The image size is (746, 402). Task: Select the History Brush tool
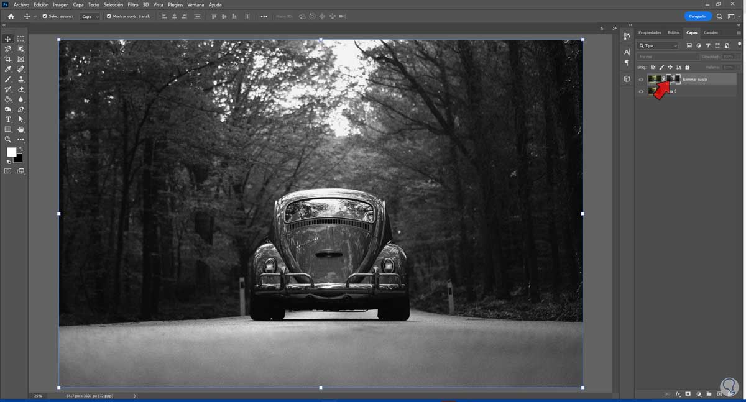(x=8, y=89)
